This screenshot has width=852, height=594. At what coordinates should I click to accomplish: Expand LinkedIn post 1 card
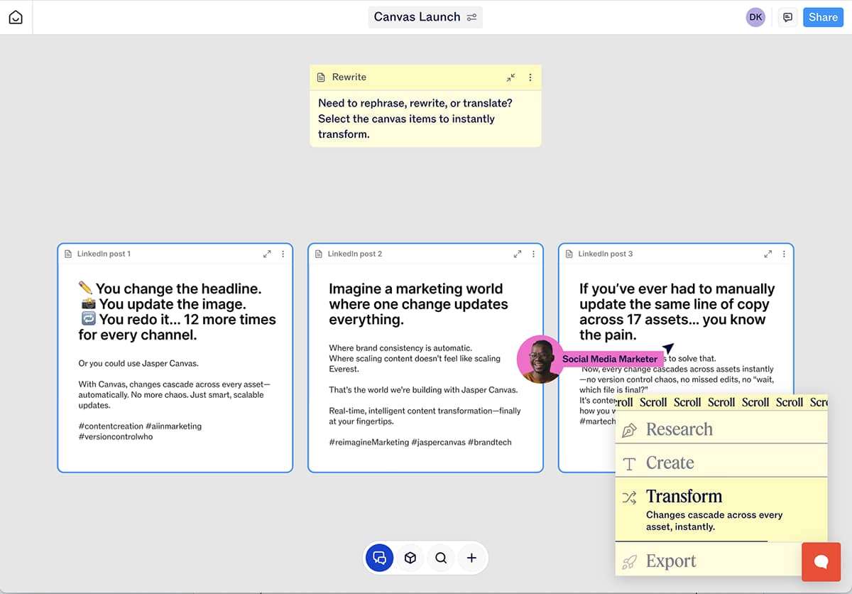(x=267, y=254)
